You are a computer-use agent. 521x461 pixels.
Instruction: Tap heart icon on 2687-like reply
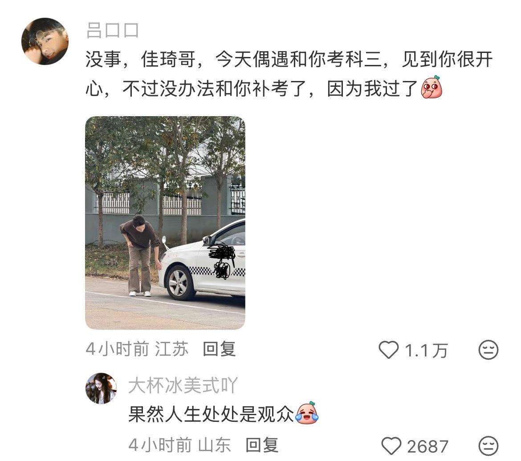[391, 446]
